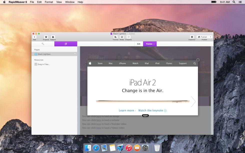This screenshot has height=153, width=245.
Task: Click the Stack-Lightbox document title
Action: [x=119, y=34]
